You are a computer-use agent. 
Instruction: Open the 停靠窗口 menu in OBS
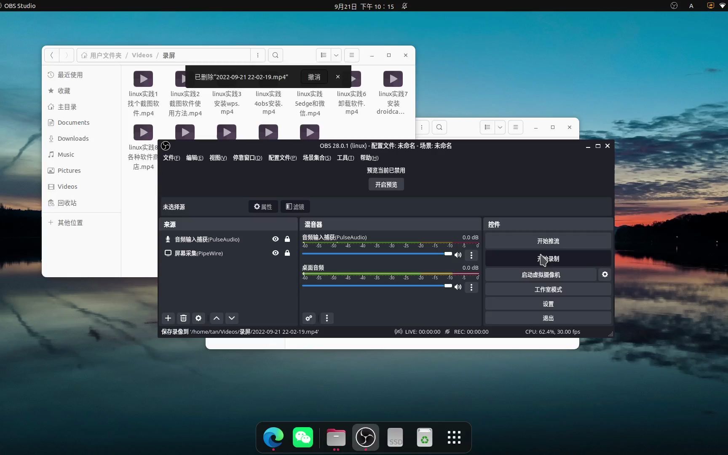[248, 158]
